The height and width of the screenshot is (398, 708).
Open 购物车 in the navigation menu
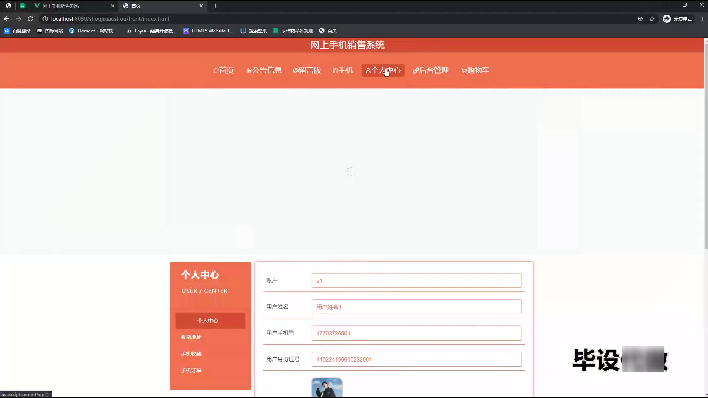coord(475,70)
